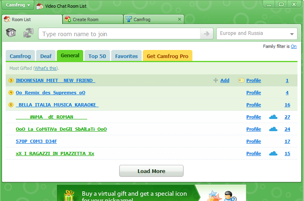Viewport: 304px width, 201px height.
Task: Click user count 24 for La CoMiTiVa
Action: pyautogui.click(x=287, y=129)
